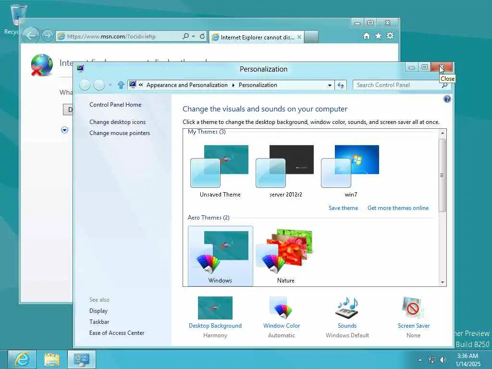This screenshot has height=369, width=492.
Task: Click in the Search Control Panel field
Action: tap(398, 85)
